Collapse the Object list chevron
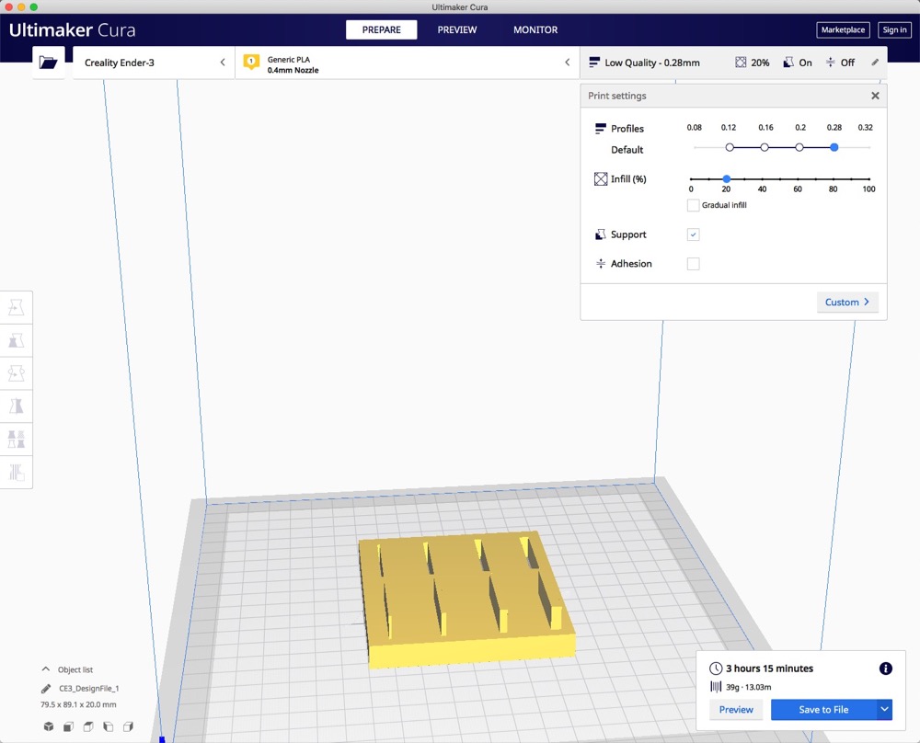Viewport: 920px width, 743px height. point(46,669)
